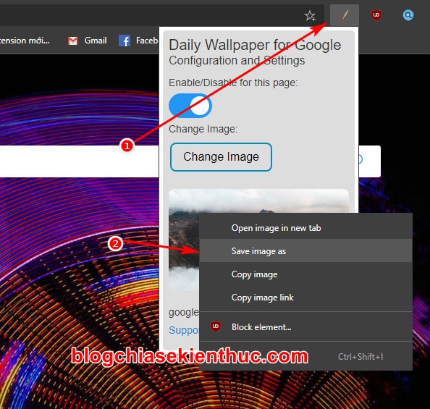430x409 pixels.
Task: Click the context menu item with Ctrl+Shift+I shortcut
Action: pos(305,357)
